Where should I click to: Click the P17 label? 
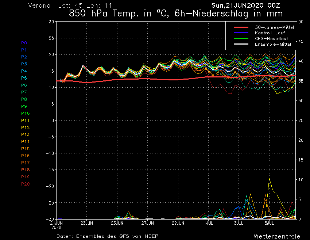25,163
